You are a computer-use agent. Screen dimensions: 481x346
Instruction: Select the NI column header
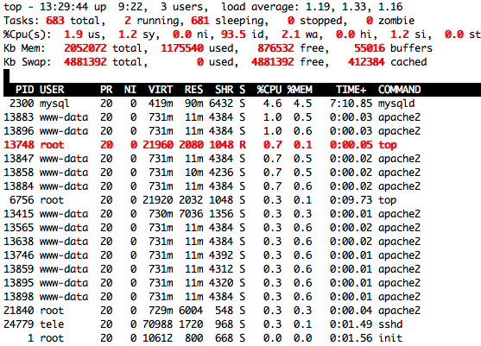(130, 90)
